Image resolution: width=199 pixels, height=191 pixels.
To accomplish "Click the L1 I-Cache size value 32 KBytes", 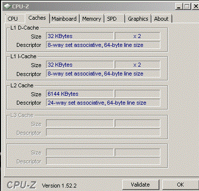I will click(80, 65).
